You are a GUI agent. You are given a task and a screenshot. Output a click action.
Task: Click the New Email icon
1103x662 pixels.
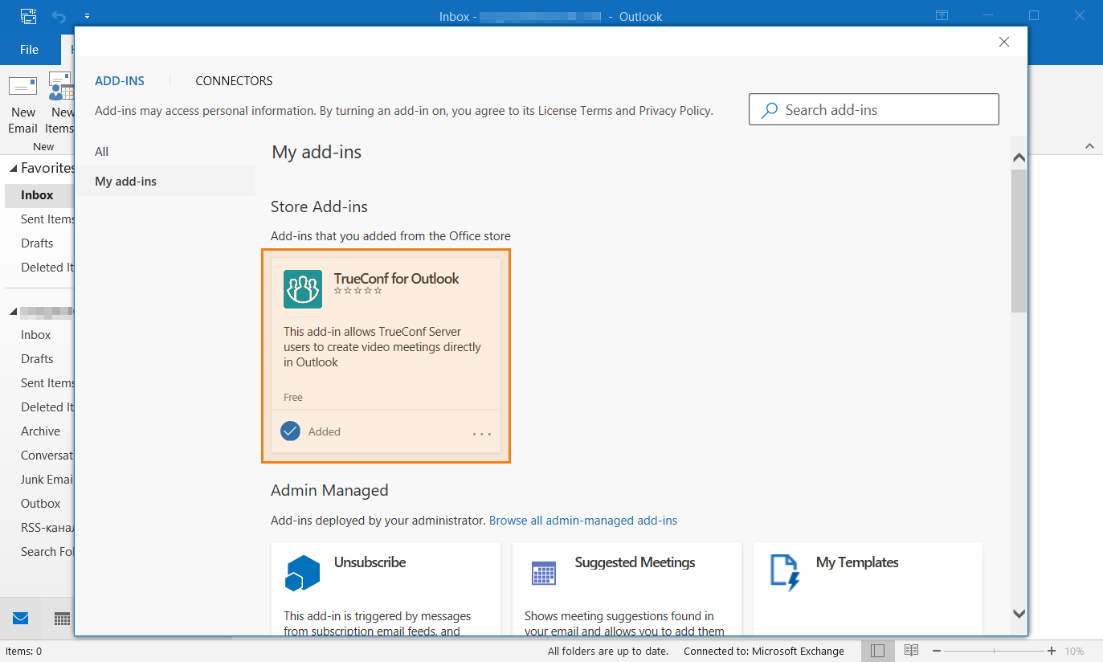click(22, 88)
